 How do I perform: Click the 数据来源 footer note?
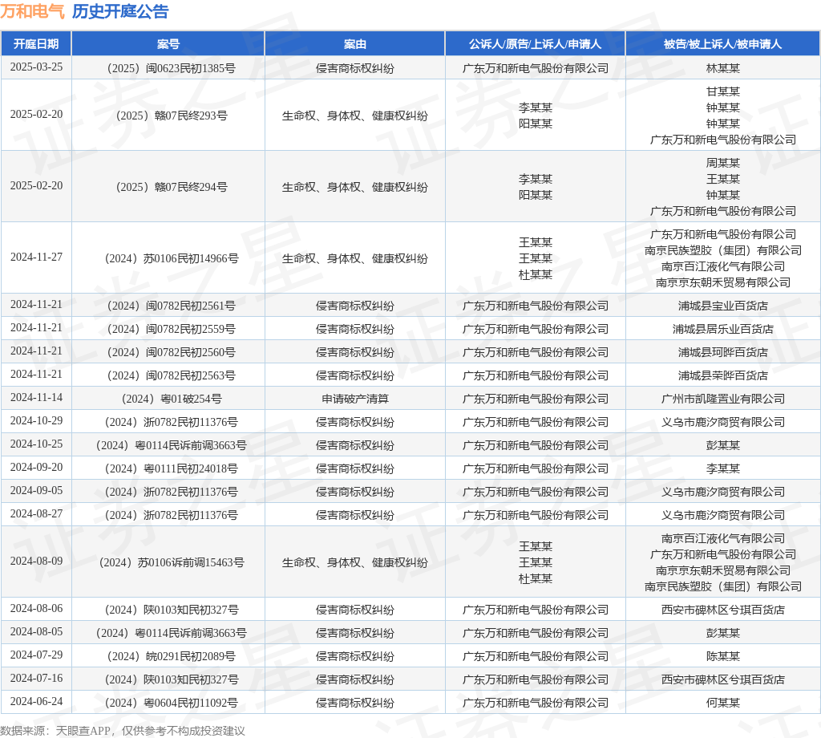click(x=123, y=731)
